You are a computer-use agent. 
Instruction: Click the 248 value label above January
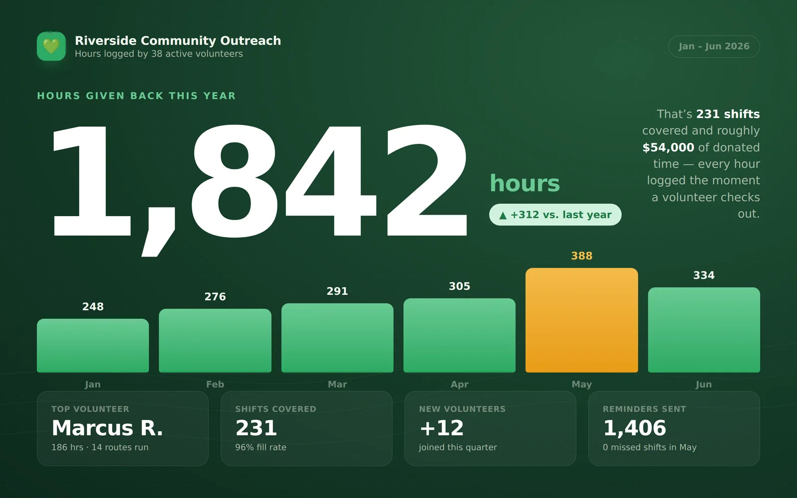pos(93,307)
